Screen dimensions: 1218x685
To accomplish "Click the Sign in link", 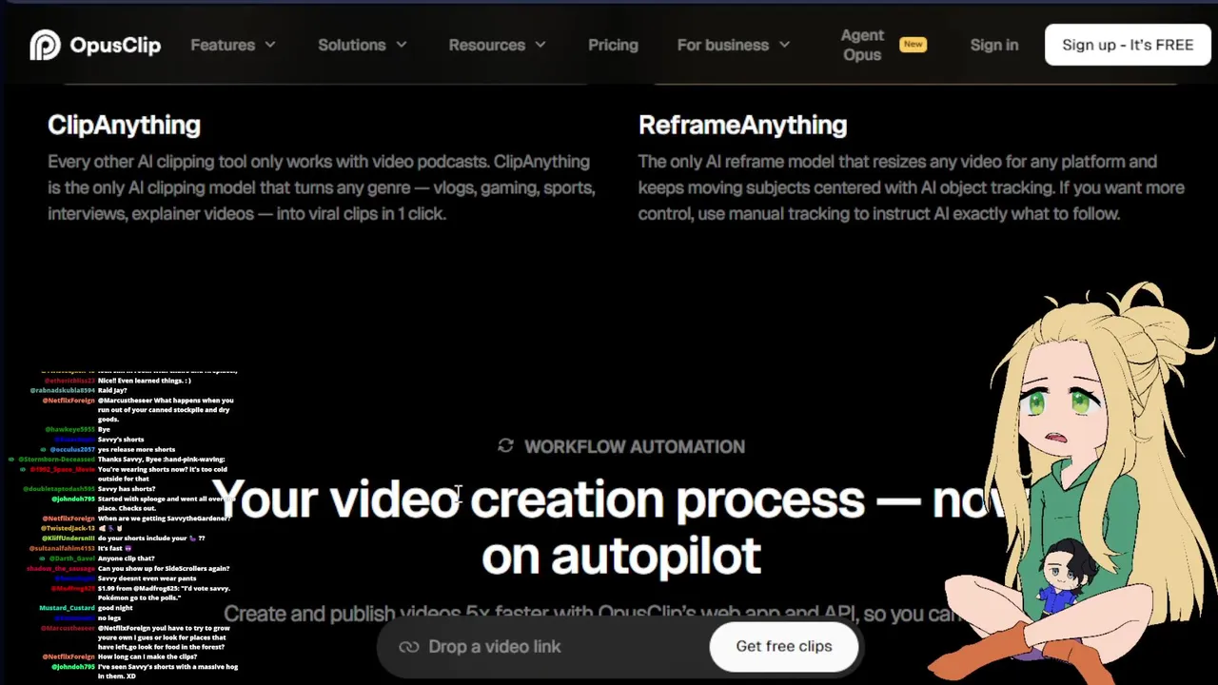I will [x=994, y=45].
